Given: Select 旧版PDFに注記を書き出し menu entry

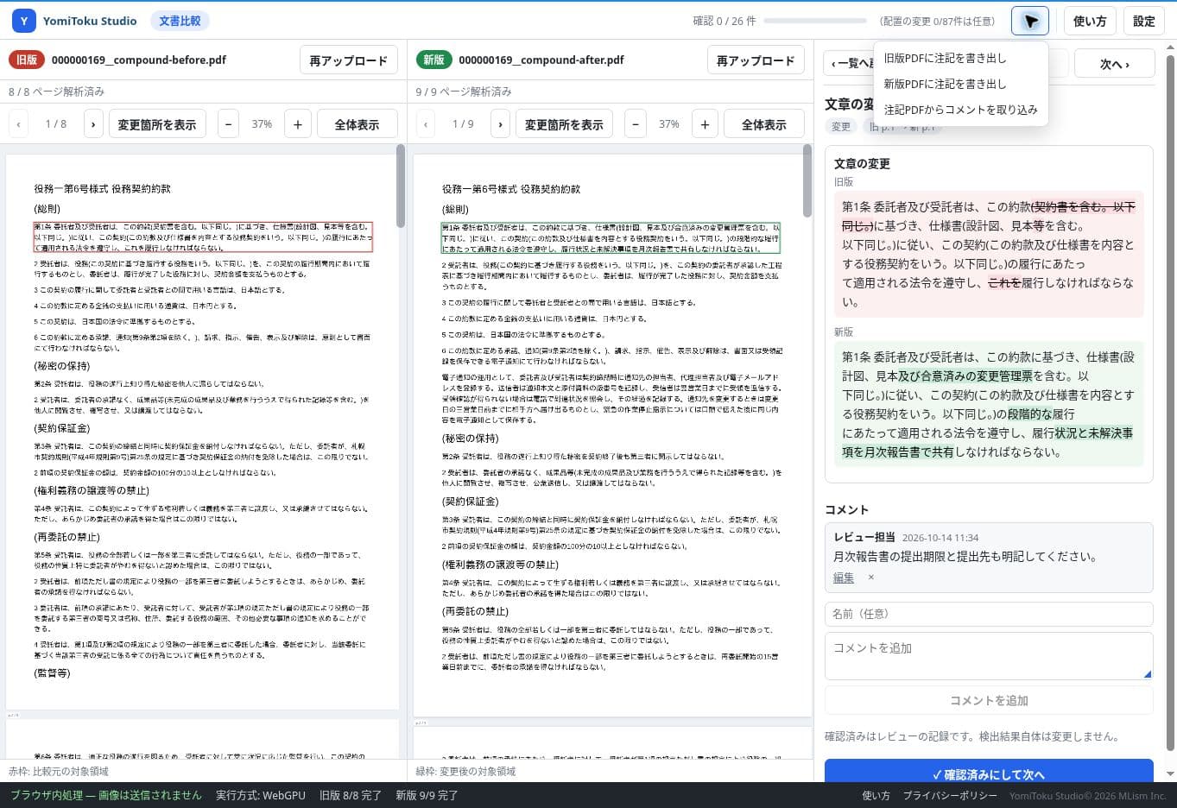Looking at the screenshot, I should [945, 58].
